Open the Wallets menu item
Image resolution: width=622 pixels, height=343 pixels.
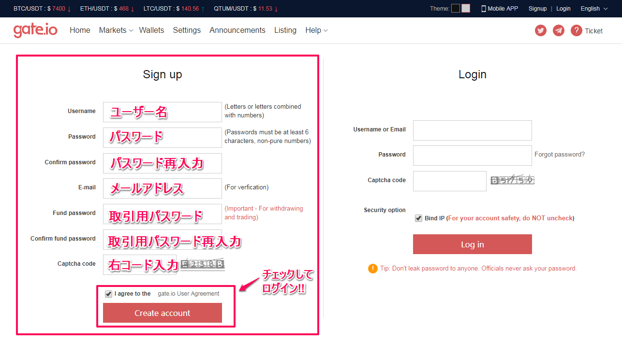pos(151,30)
